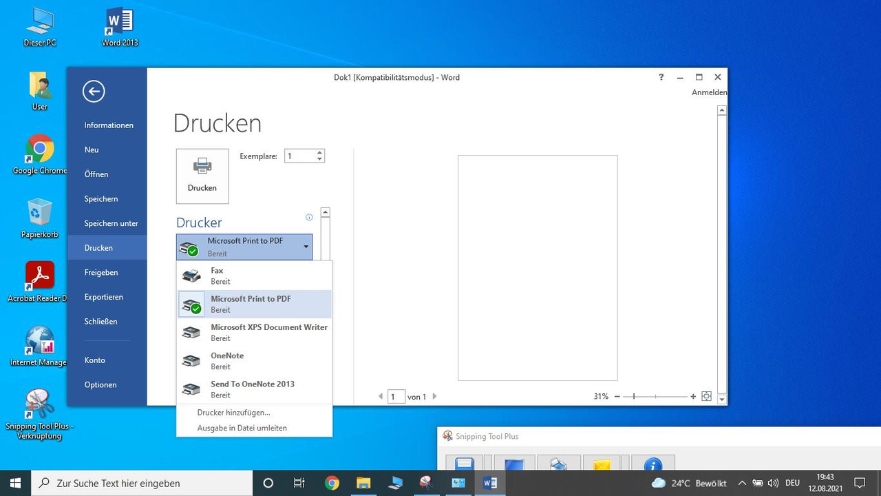Select the Internet Manager desktop icon
This screenshot has width=881, height=496.
(40, 347)
